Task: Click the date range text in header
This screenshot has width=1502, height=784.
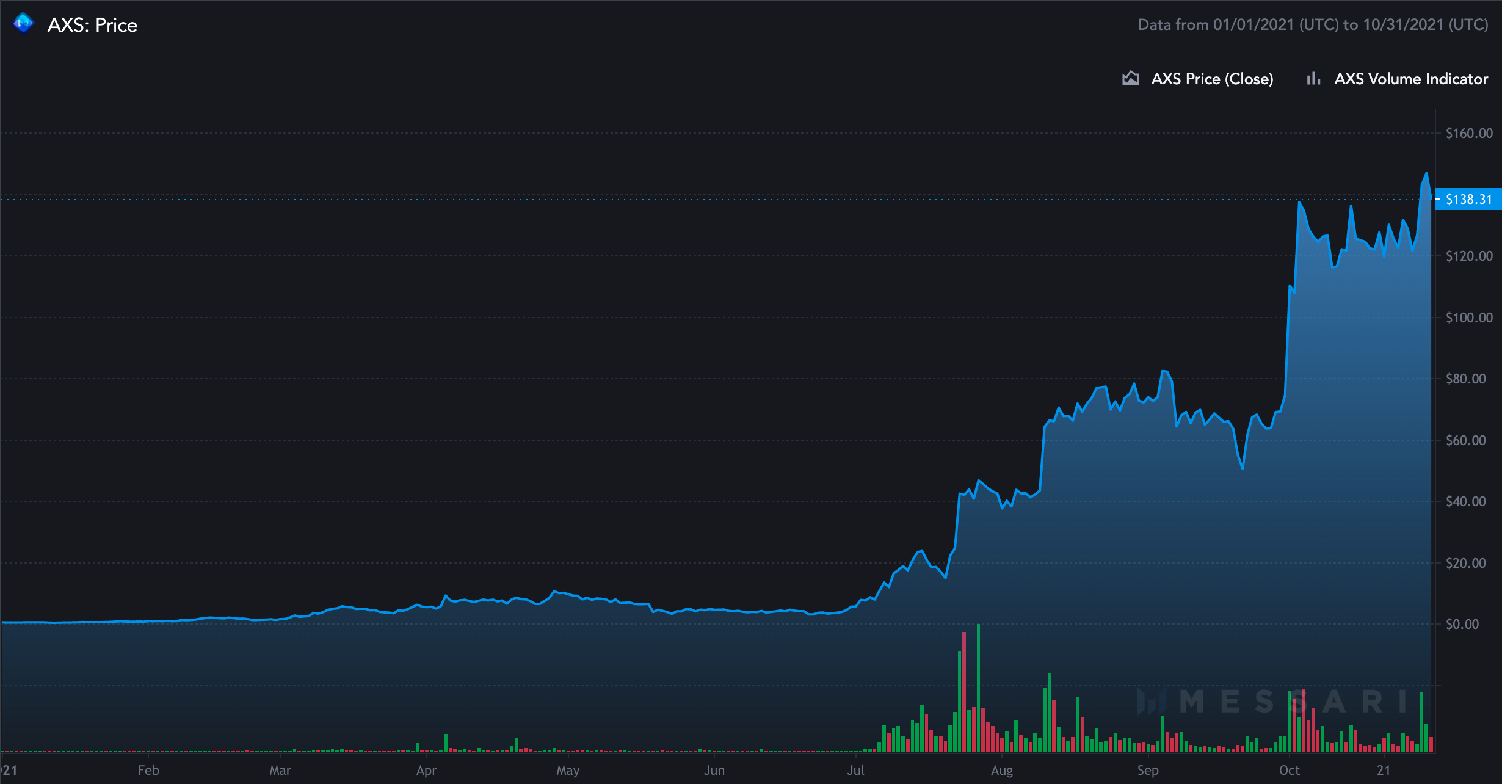Action: [1313, 24]
